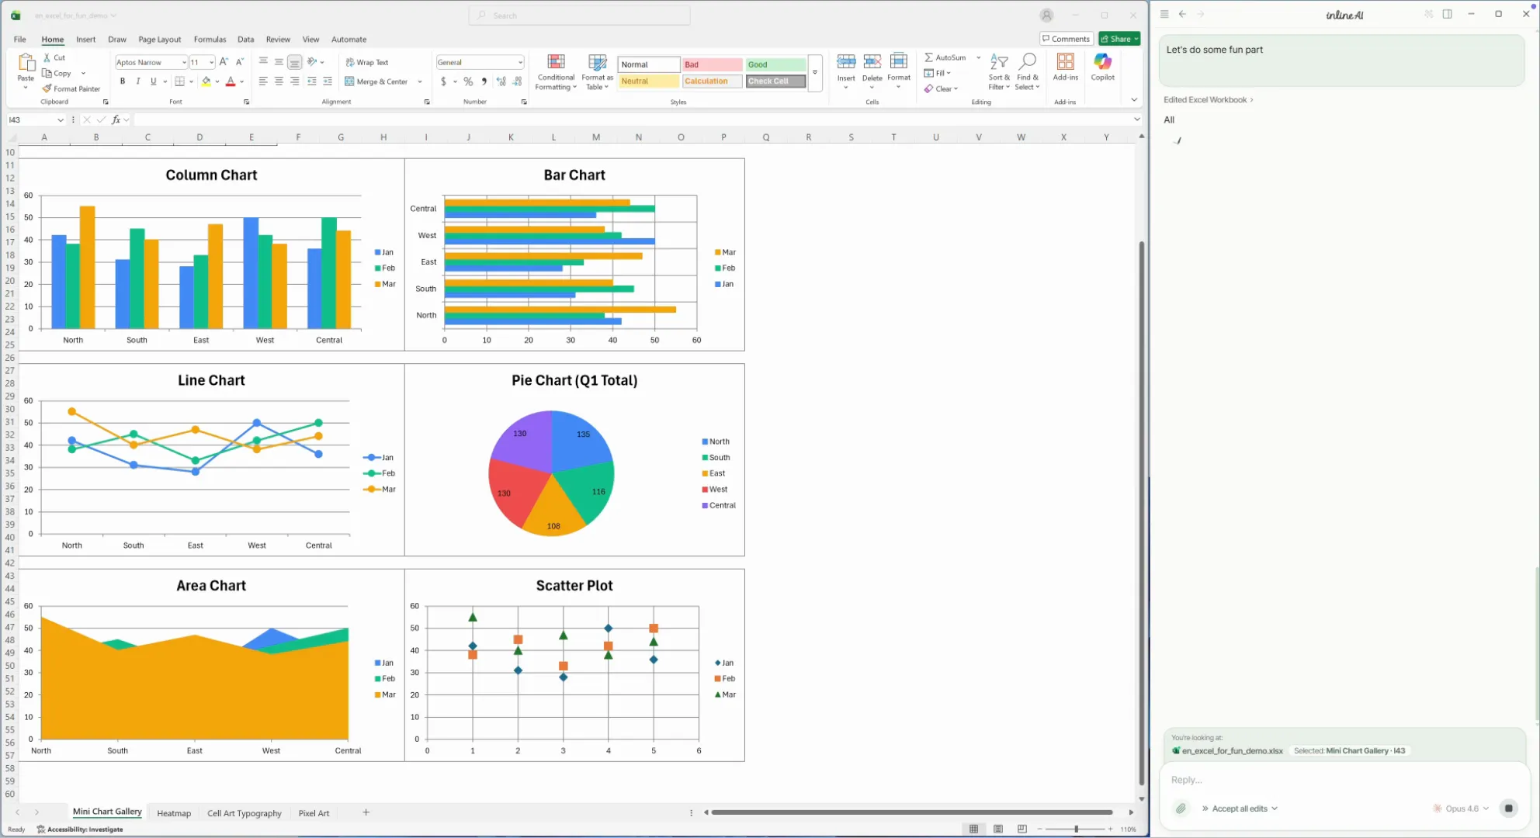The height and width of the screenshot is (838, 1540).
Task: Click the percent style icon
Action: 468,81
